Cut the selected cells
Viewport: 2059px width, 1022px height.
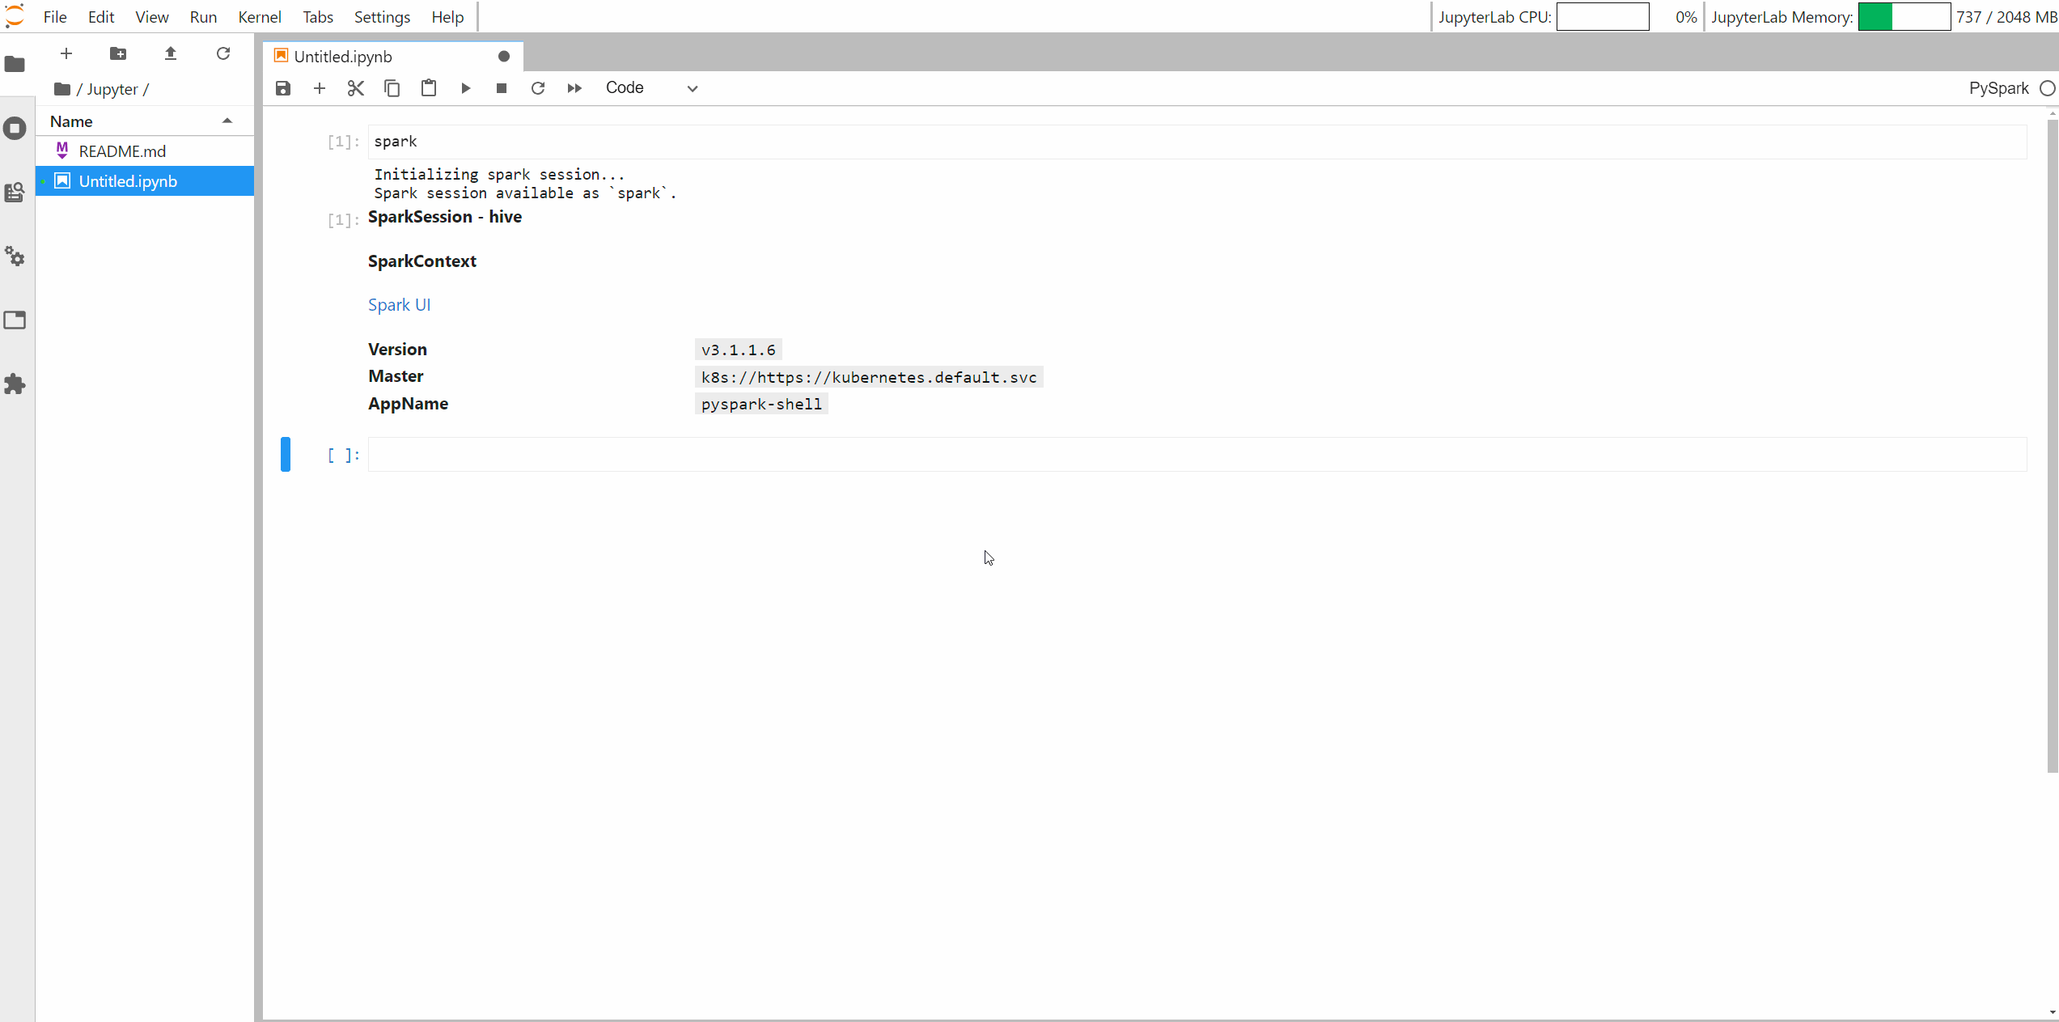(x=355, y=87)
